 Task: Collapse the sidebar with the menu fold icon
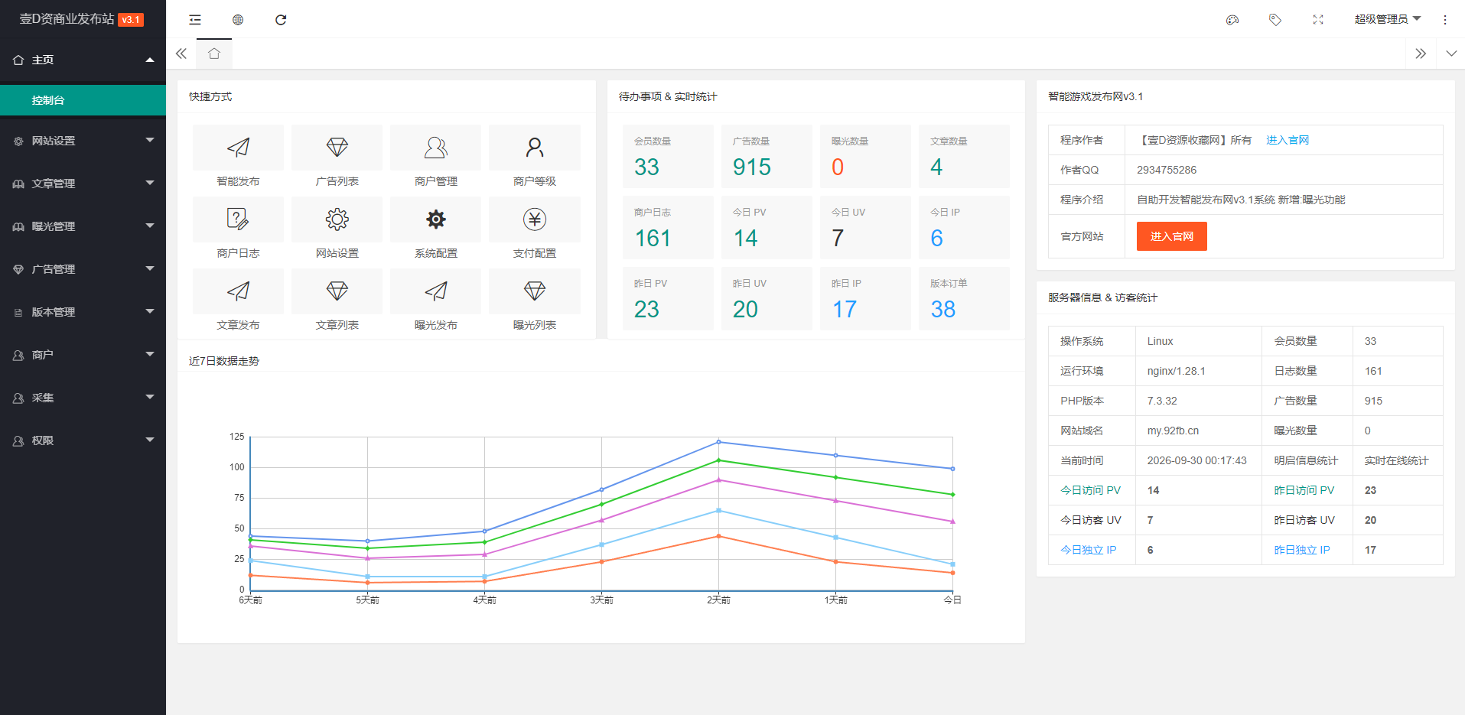(195, 20)
